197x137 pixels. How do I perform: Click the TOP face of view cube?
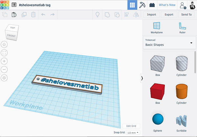12,28
